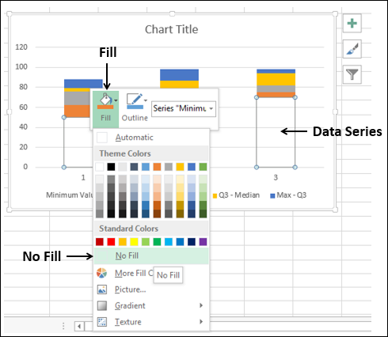Open the Gradient fill menu item

151,305
